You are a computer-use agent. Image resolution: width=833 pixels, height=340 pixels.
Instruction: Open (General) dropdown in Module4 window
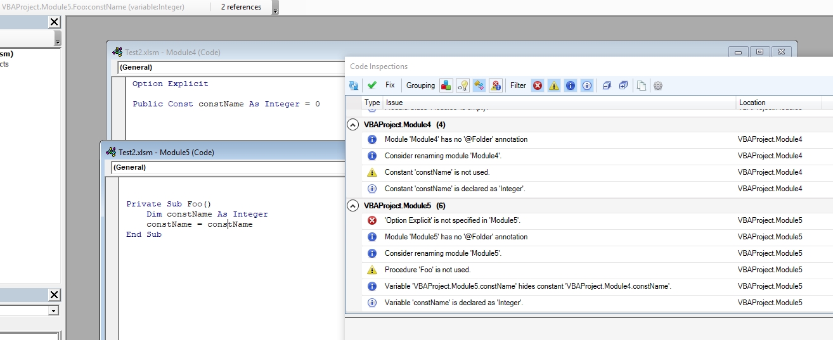coord(231,67)
